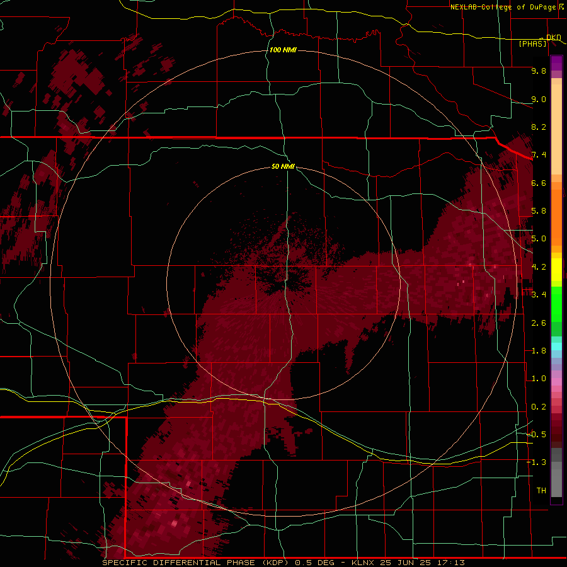567x567 pixels.
Task: Click the purple top of the color bar
Action: coord(556,63)
